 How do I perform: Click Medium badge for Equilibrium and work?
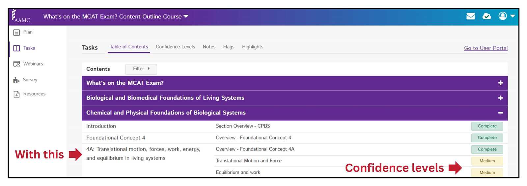tap(487, 173)
